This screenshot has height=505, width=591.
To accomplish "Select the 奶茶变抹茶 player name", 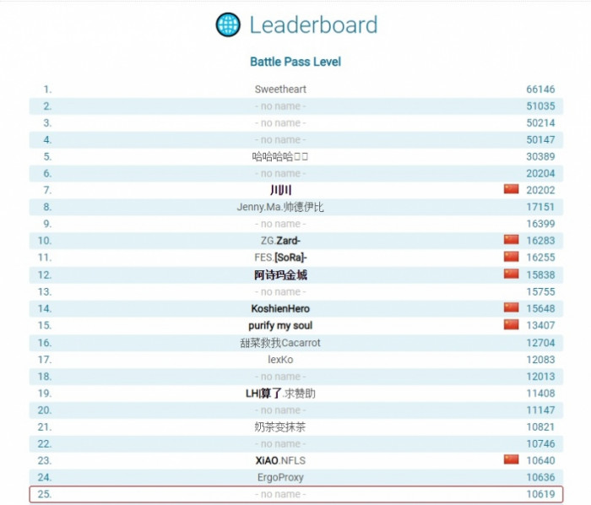I will pos(280,426).
